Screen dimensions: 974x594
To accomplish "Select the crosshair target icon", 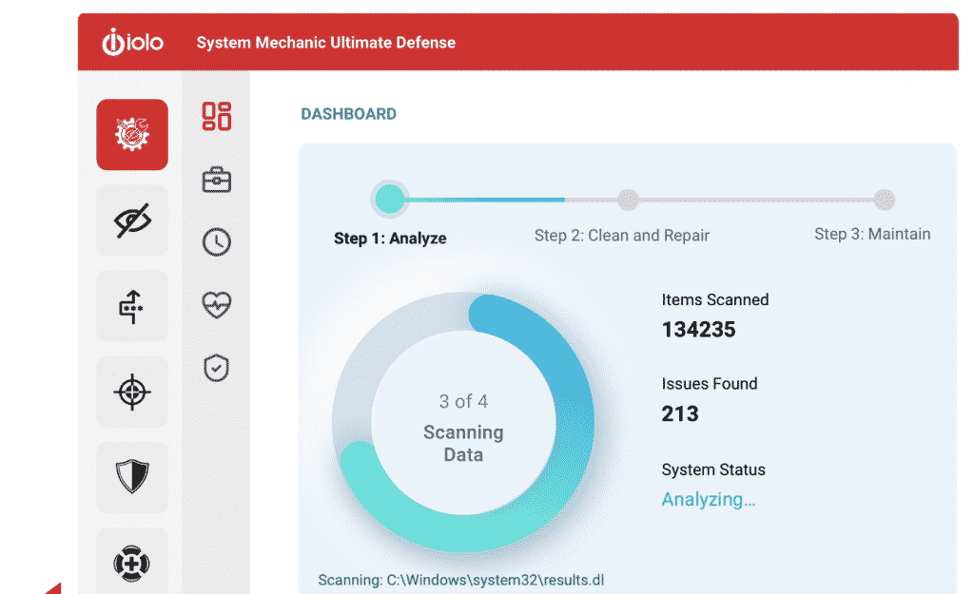I will point(132,392).
